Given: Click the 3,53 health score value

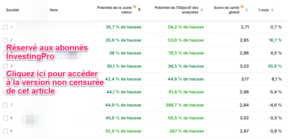Looking at the screenshot, I should (244, 66).
